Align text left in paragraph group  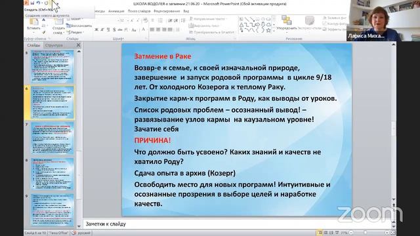point(152,29)
